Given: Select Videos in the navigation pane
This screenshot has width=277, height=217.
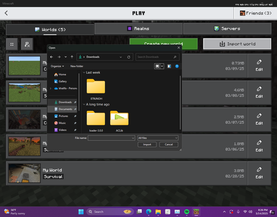Looking at the screenshot, I should pos(63,130).
